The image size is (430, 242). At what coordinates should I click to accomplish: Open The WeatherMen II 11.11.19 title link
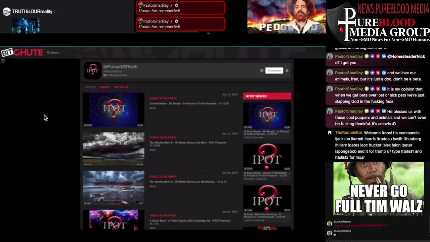[x=188, y=144]
